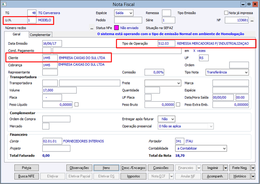Viewport: 260px width, 184px height.
Task: Expand the Contabilidade a Contabilizar dropdown
Action: [x=201, y=148]
